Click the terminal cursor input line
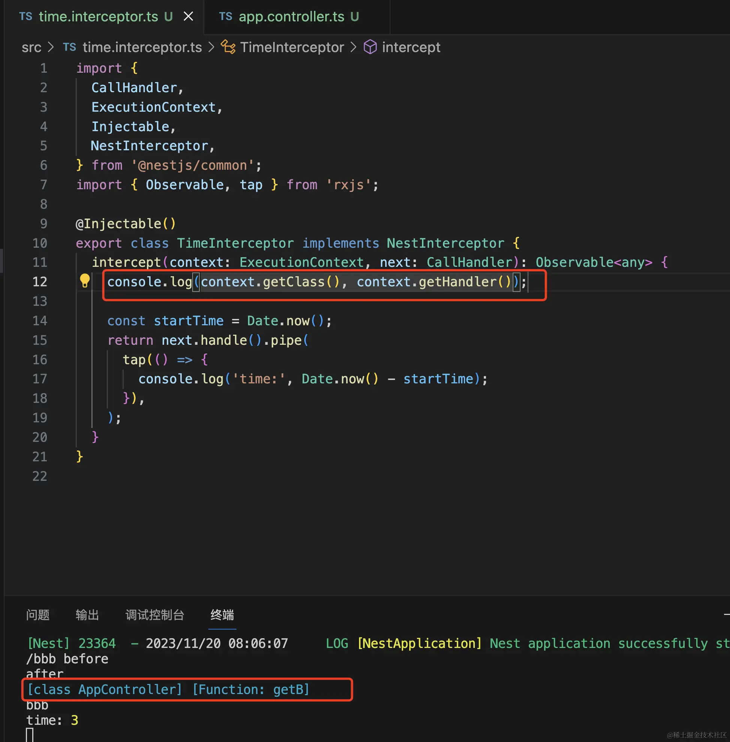This screenshot has height=742, width=730. pyautogui.click(x=30, y=735)
